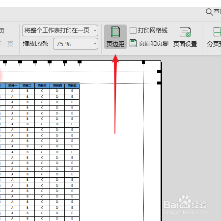This screenshot has height=221, width=221.
Task: Click the 项目四 header cell
Action: (x=57, y=85)
